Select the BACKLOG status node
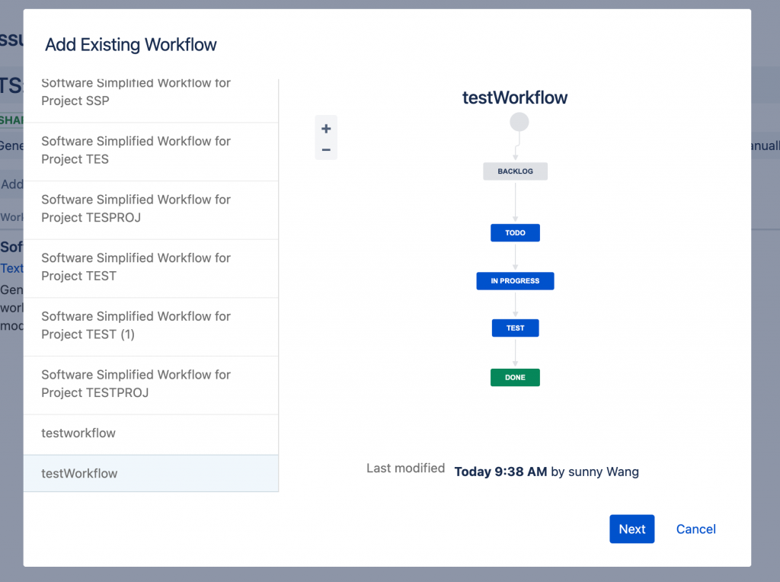780x582 pixels. (x=515, y=171)
